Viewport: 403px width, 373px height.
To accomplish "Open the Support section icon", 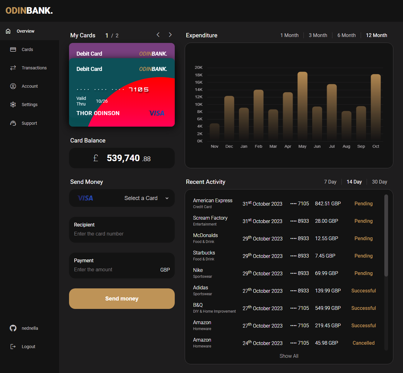I will (13, 123).
